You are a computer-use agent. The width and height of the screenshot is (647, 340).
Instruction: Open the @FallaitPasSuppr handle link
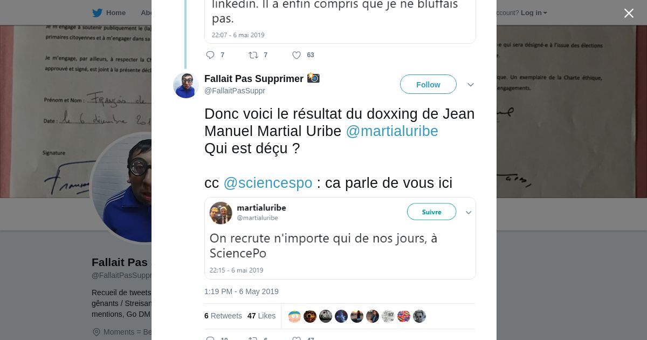click(x=235, y=91)
